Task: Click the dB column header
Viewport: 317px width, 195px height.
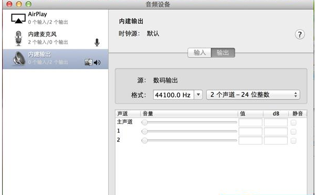Action: coord(276,114)
